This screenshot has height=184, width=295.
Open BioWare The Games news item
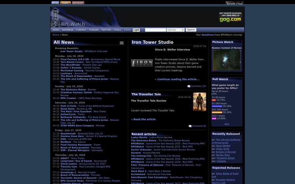pyautogui.click(x=73, y=142)
